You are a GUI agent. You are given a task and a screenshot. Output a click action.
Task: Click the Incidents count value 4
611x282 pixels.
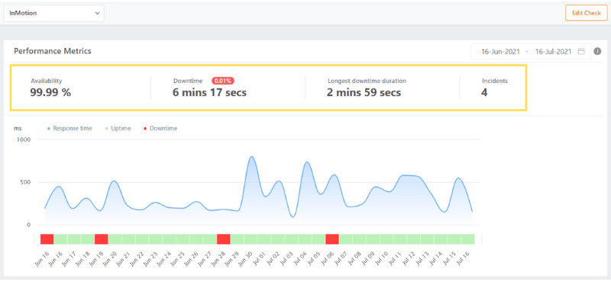[484, 92]
